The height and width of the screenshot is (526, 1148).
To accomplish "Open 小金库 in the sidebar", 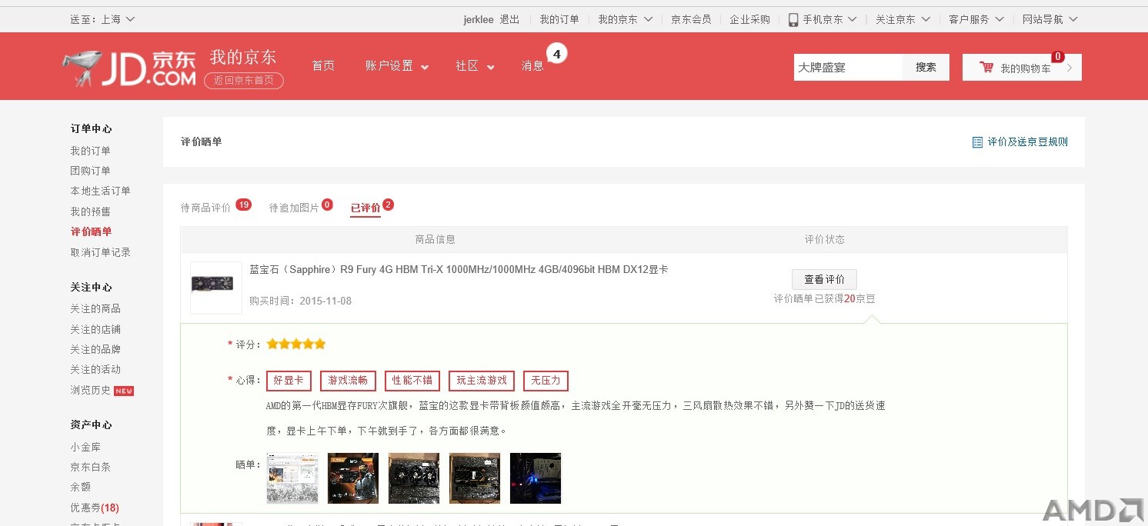I will (x=85, y=447).
